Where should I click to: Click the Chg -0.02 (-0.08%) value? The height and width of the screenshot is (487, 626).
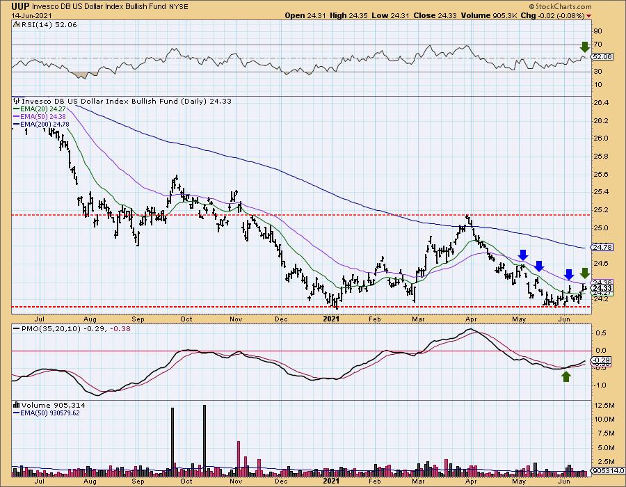pyautogui.click(x=554, y=15)
